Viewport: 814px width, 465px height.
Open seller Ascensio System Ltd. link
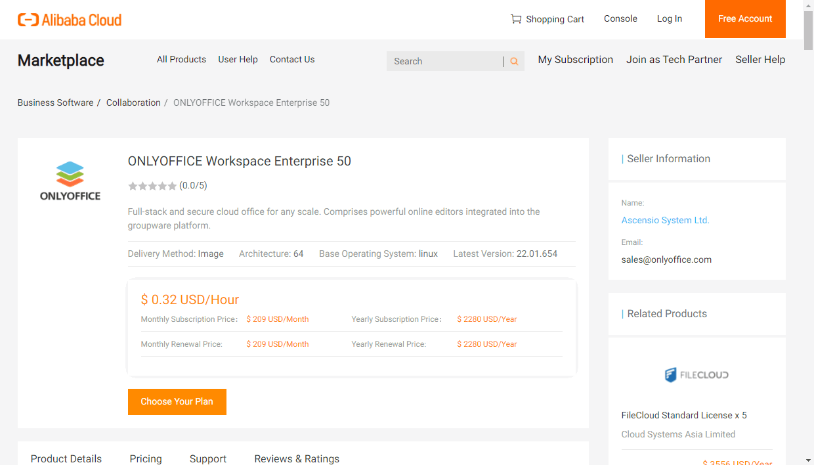666,220
